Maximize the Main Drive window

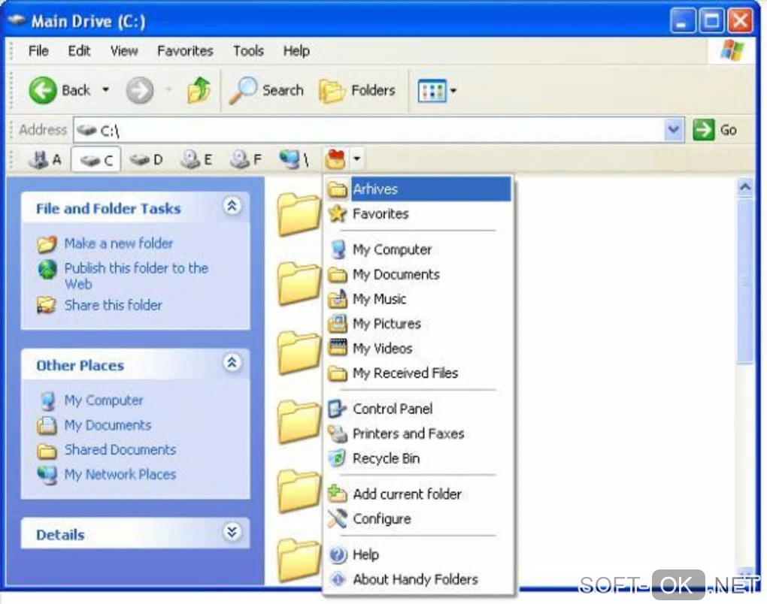click(x=711, y=21)
